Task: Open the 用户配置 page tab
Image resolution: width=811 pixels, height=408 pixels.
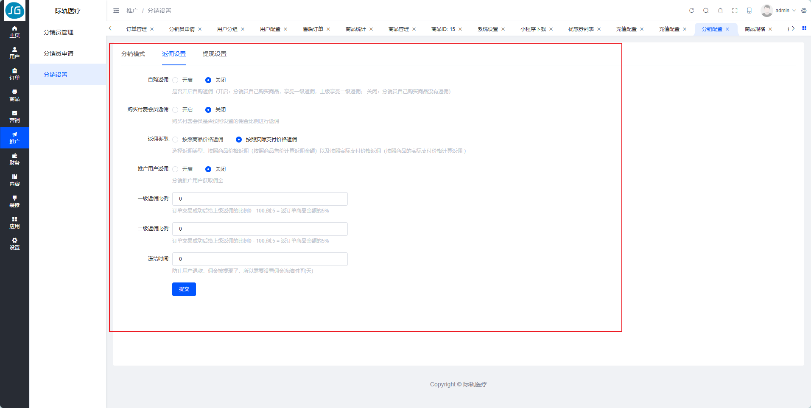Action: [270, 29]
